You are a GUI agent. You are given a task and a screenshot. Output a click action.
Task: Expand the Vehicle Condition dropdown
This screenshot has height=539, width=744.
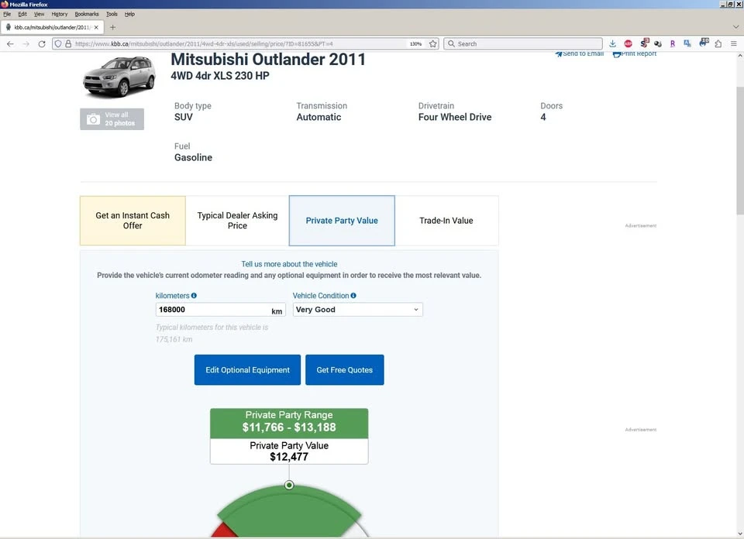358,310
